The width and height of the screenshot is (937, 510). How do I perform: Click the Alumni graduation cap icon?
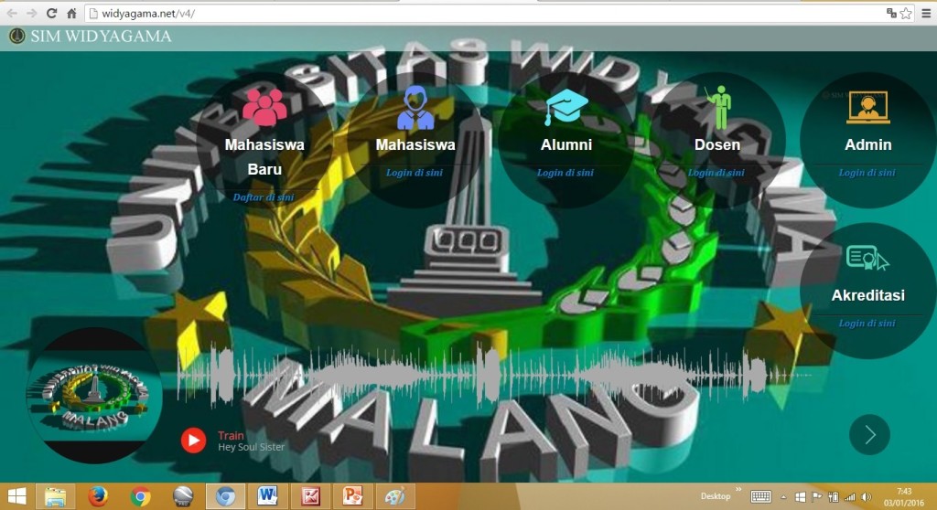(x=565, y=107)
